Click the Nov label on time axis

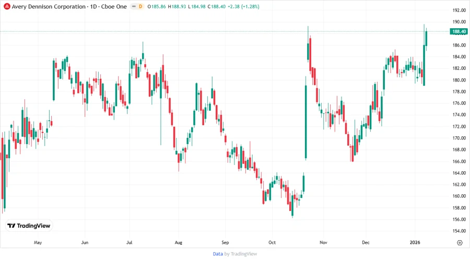click(x=323, y=242)
